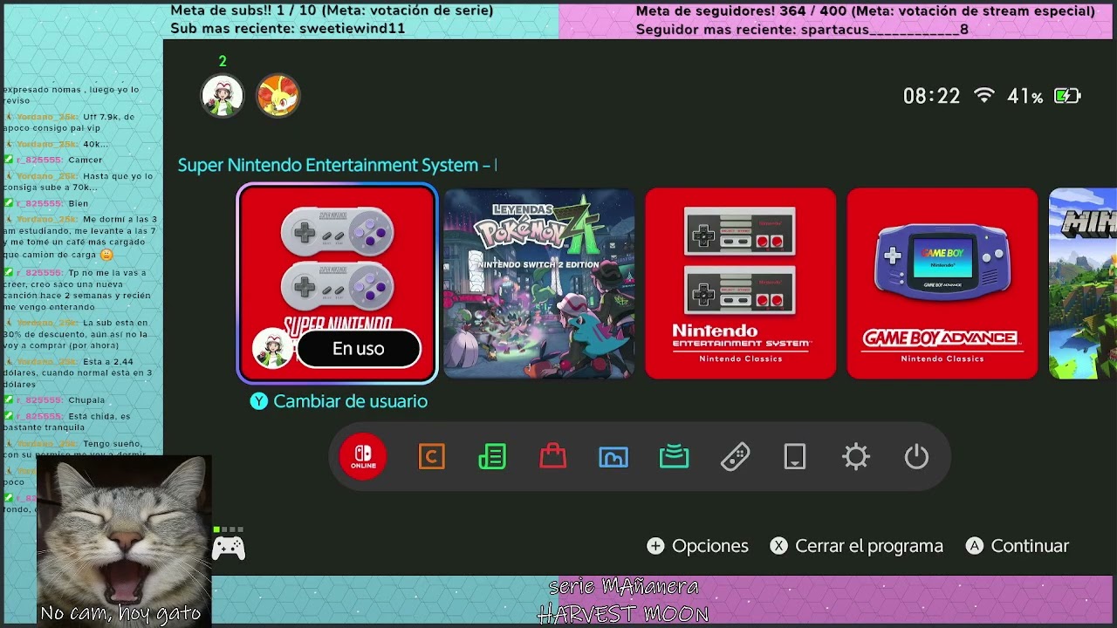The height and width of the screenshot is (628, 1117).
Task: Open the News icon
Action: tap(492, 456)
